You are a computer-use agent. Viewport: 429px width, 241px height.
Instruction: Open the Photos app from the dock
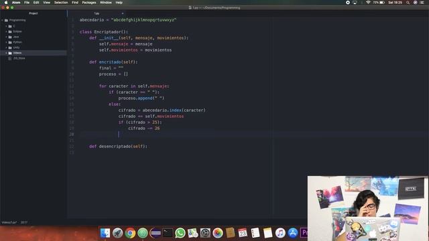[218, 233]
